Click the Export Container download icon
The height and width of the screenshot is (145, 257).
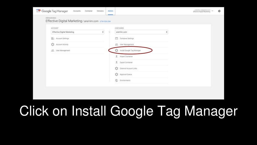pyautogui.click(x=116, y=62)
